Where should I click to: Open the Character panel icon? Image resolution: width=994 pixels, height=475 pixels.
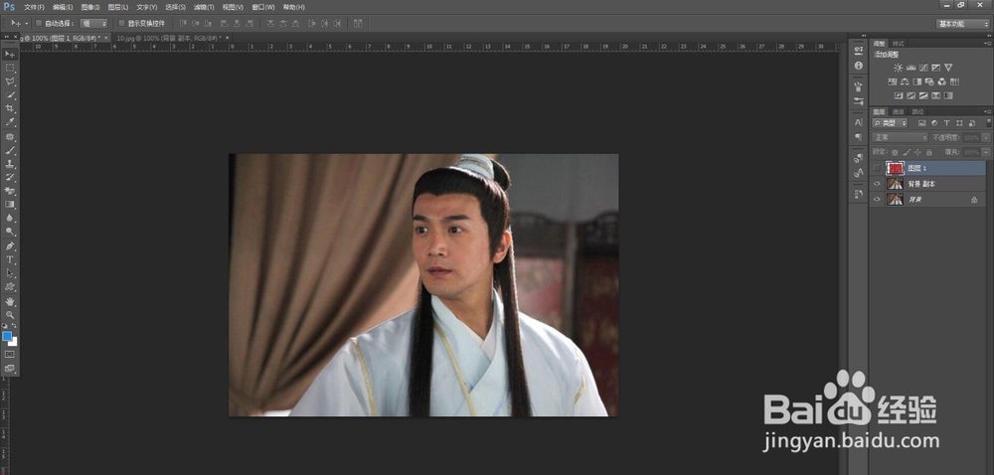point(859,122)
